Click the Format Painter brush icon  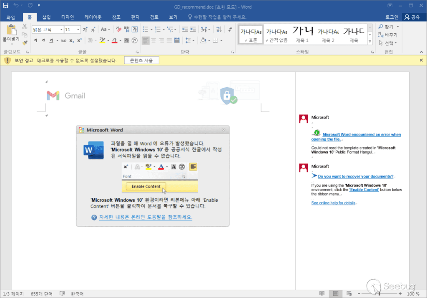coord(25,42)
